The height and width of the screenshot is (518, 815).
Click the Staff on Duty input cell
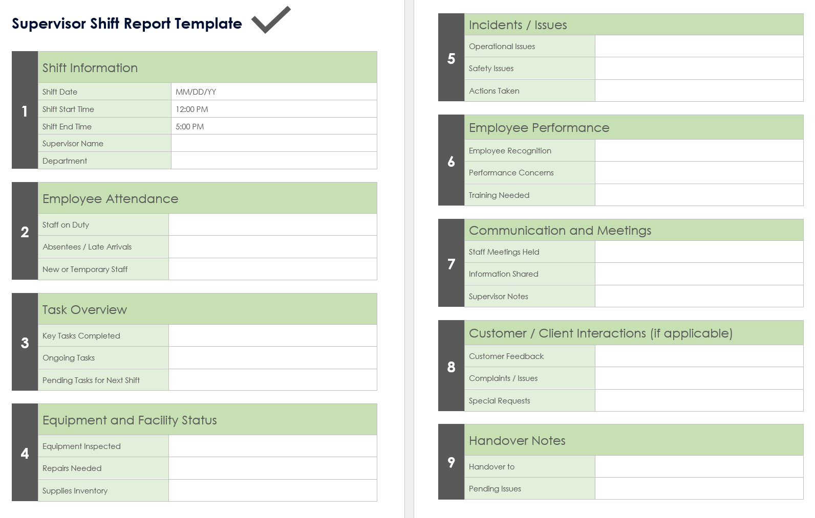point(272,225)
